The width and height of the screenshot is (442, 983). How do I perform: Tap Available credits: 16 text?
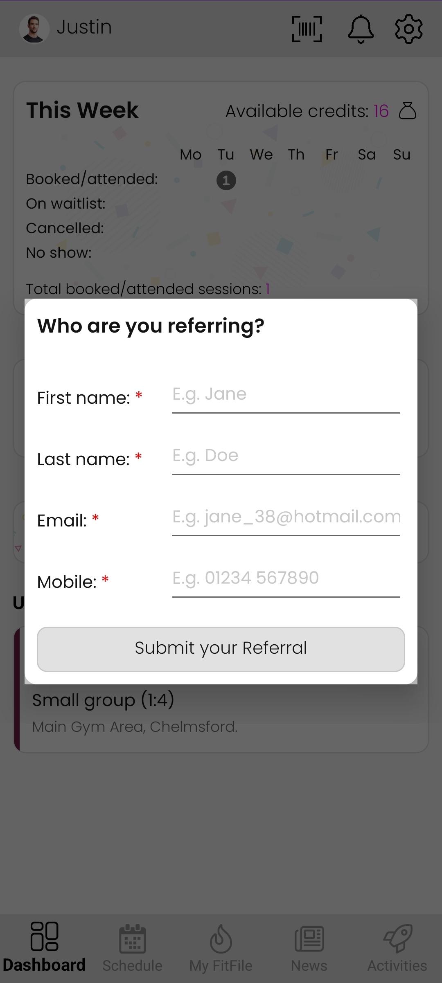(x=307, y=111)
